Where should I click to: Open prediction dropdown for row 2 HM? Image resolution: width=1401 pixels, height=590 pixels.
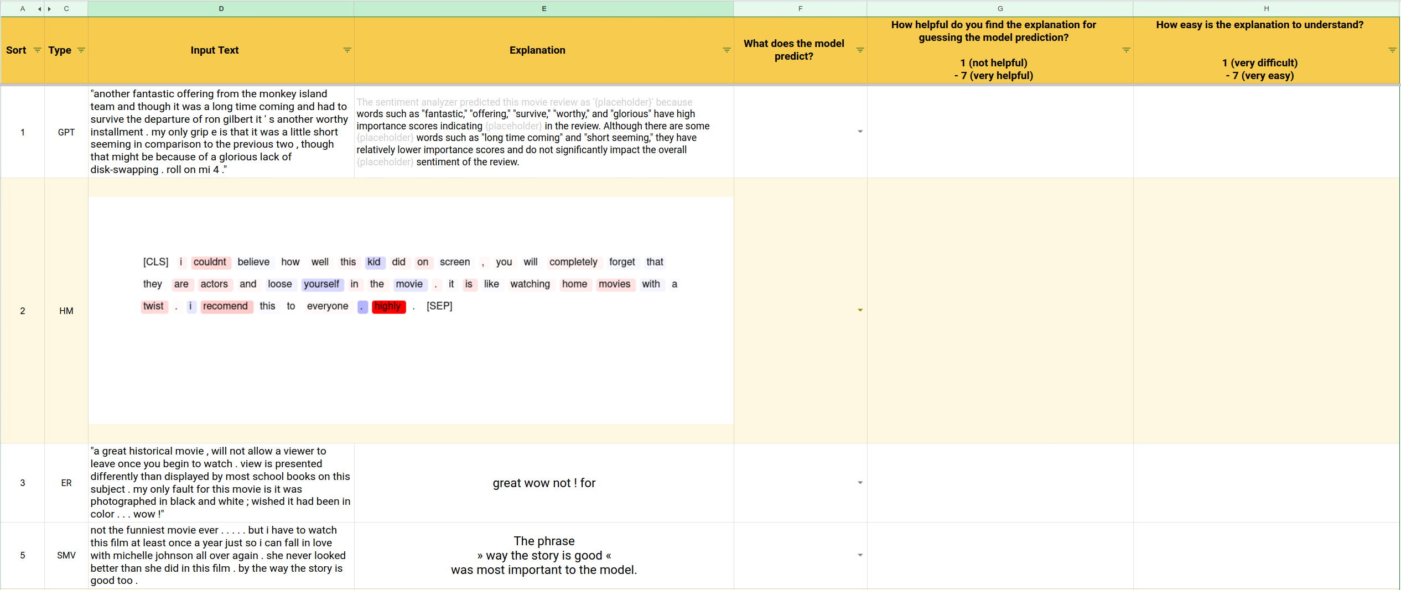tap(860, 310)
